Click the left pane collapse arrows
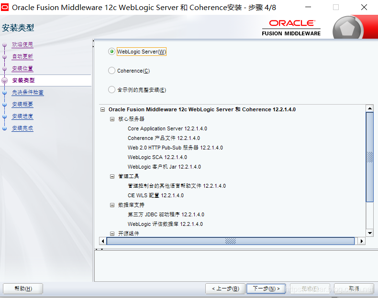This screenshot has height=298, width=378. point(93,43)
